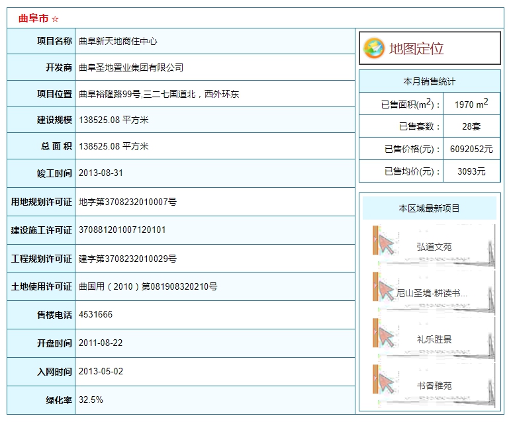
Task: Click sold price value 6092052元
Action: tap(471, 149)
